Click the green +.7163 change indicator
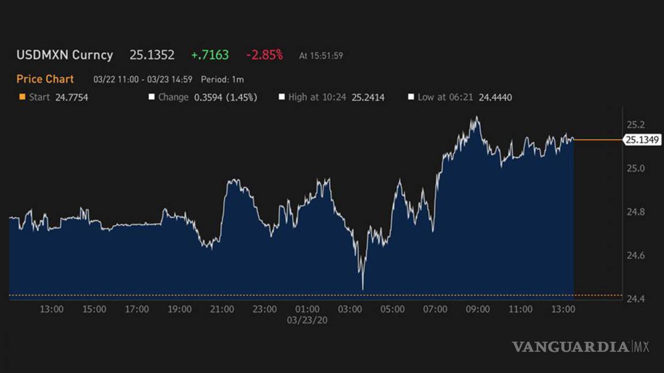 [x=209, y=55]
